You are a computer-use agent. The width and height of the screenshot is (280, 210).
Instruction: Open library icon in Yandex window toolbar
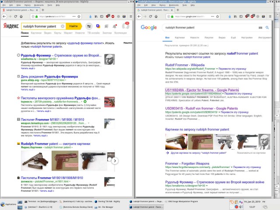96,17
